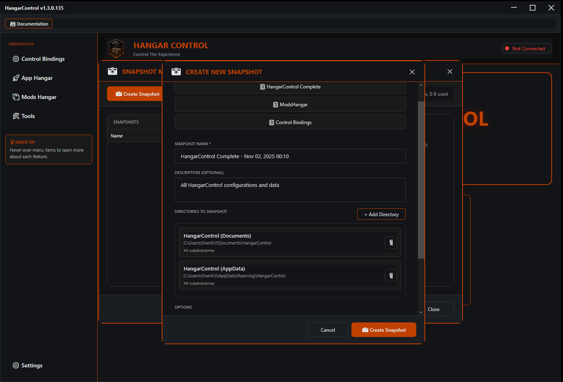Click the HangarControl shield logo

(116, 48)
